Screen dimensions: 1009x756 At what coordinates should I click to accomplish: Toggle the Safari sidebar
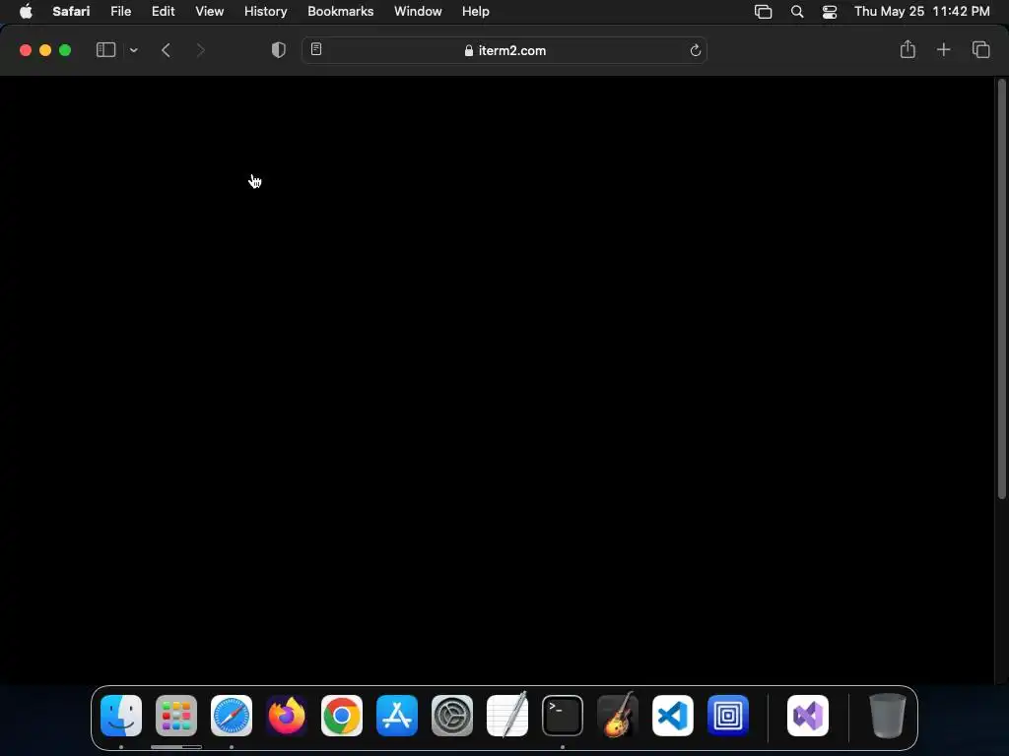(x=105, y=50)
